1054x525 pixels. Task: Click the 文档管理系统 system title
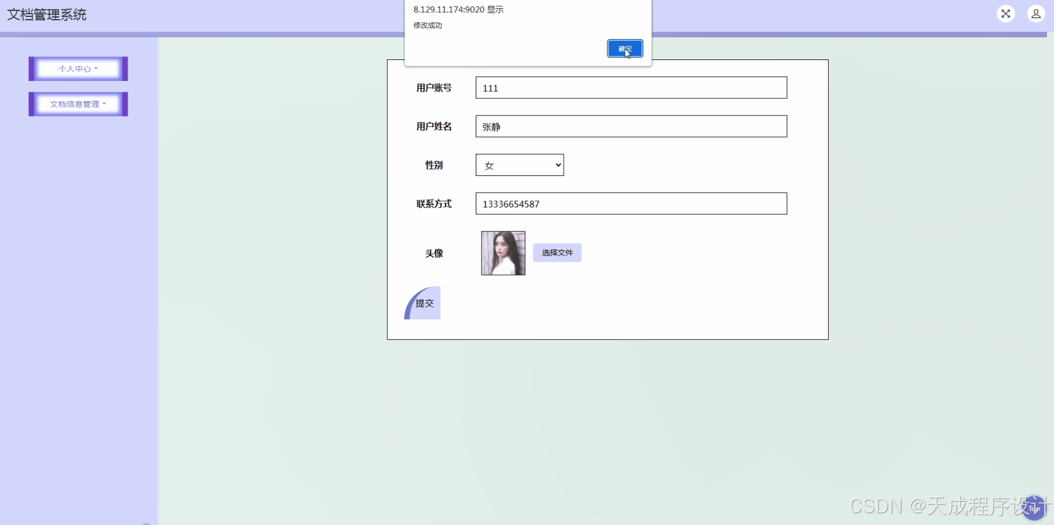point(47,15)
